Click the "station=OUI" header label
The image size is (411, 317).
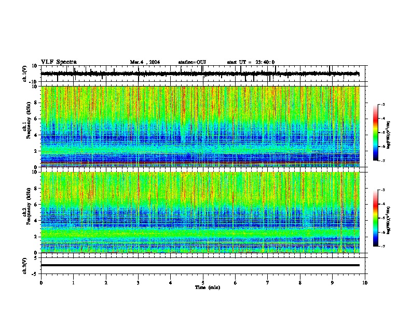192,62
